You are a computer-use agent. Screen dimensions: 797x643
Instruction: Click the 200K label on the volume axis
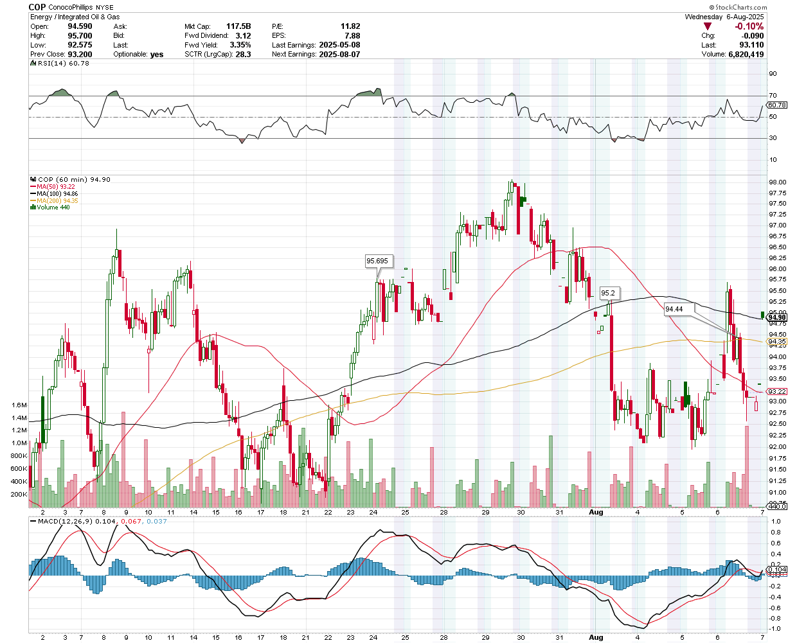coord(19,495)
